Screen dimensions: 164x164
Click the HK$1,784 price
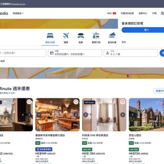[x=89, y=154]
